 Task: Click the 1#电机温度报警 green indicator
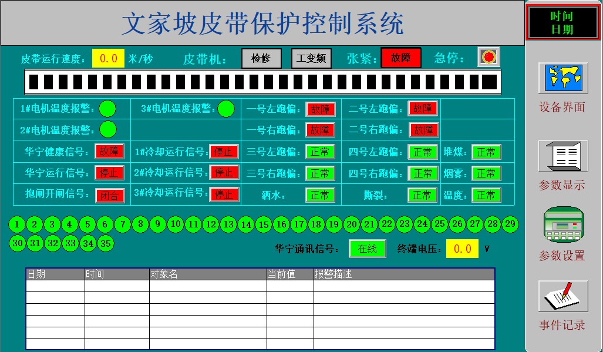point(107,109)
